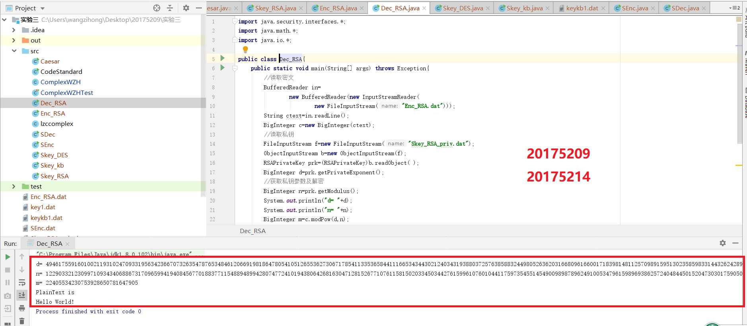Open Run panel settings gear

(x=723, y=243)
